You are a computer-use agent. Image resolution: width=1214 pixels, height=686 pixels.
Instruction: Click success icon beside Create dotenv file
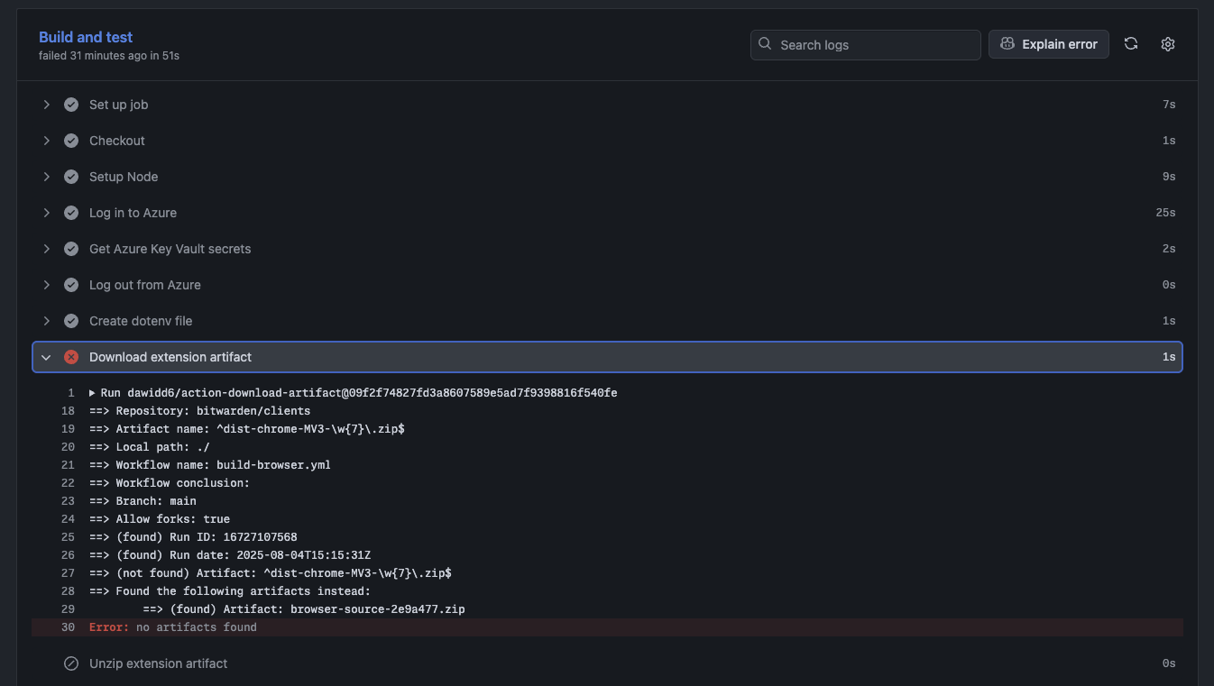[x=71, y=321]
